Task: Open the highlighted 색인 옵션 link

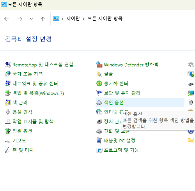Action: click(114, 103)
